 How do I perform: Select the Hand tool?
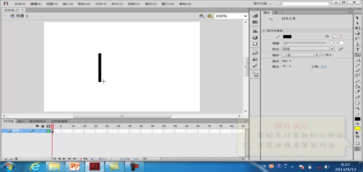coord(358,103)
